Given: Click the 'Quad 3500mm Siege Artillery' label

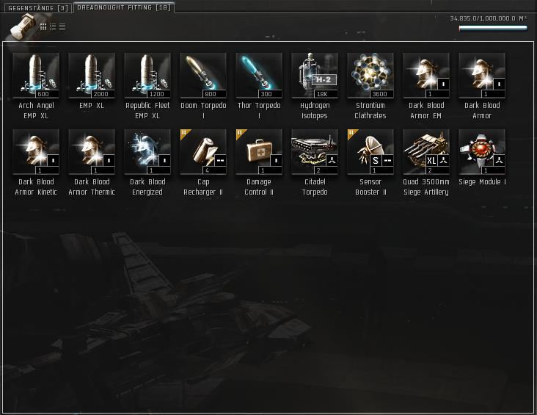Looking at the screenshot, I should coord(426,187).
